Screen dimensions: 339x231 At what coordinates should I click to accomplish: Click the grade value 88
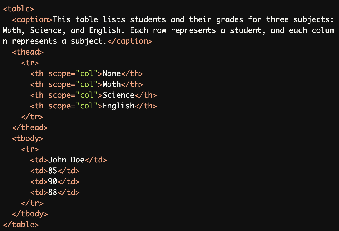53,192
